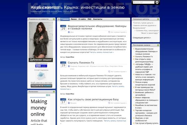Collapse the Последние записи panel

click(158, 45)
